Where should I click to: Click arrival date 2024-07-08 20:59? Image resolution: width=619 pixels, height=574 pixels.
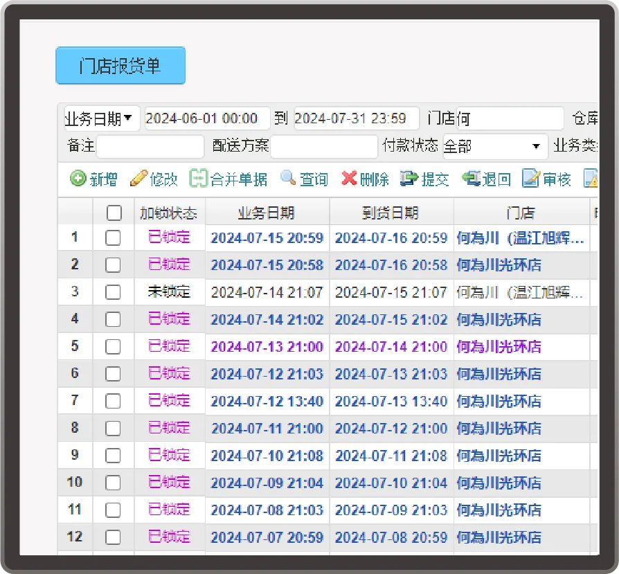391,537
